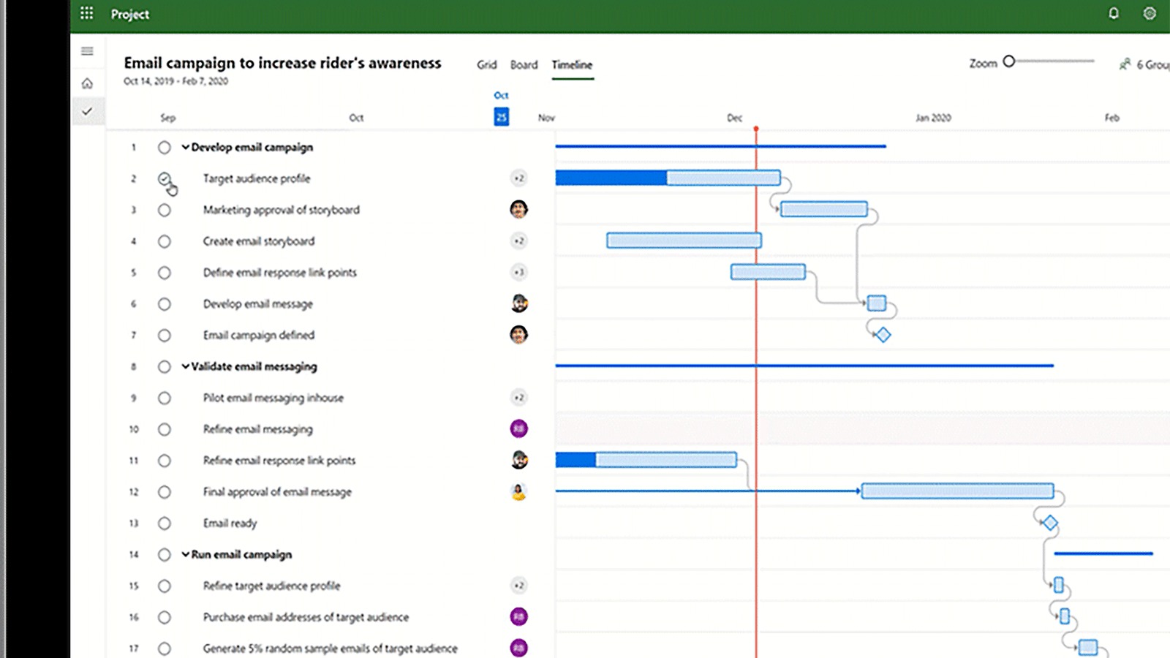Select the Timeline tab

point(572,64)
